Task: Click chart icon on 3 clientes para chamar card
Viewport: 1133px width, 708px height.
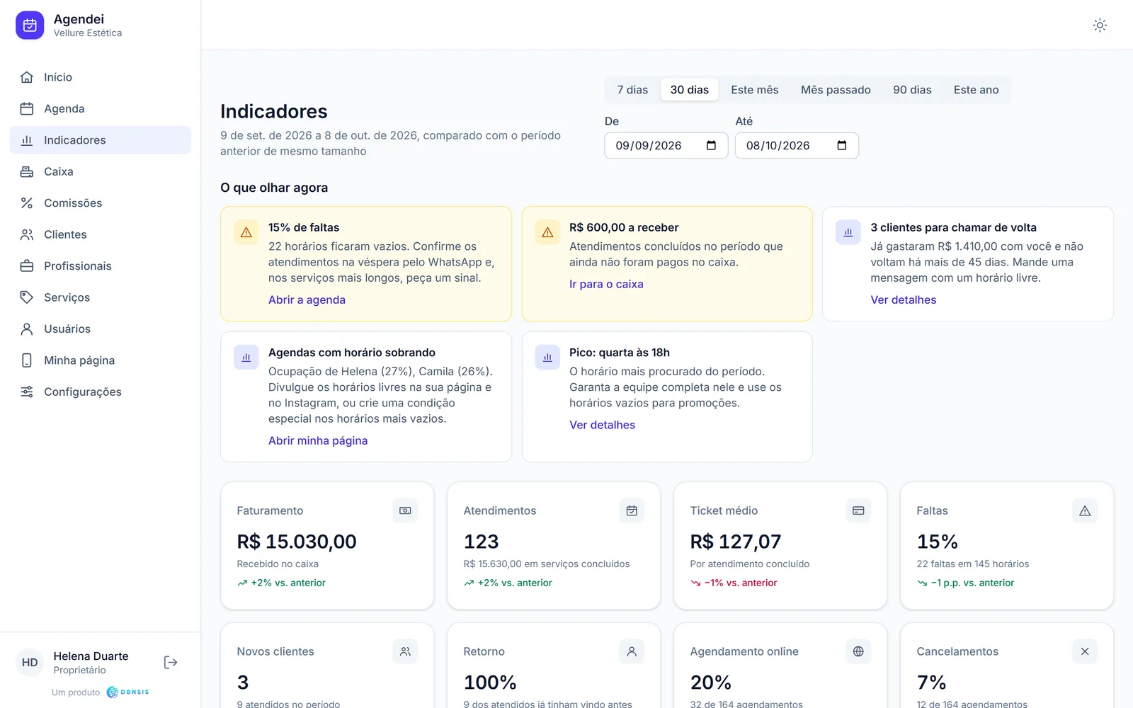Action: click(848, 232)
